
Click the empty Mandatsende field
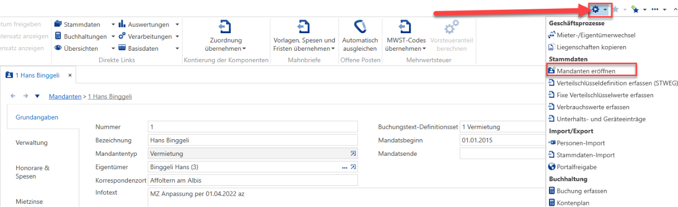pyautogui.click(x=503, y=154)
